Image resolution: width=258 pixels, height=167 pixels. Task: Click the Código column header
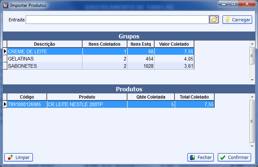(27, 97)
